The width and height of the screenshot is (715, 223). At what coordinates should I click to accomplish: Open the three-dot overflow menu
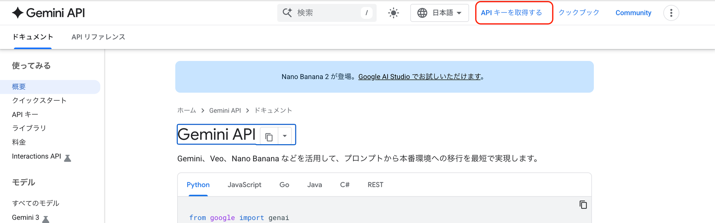coord(671,13)
